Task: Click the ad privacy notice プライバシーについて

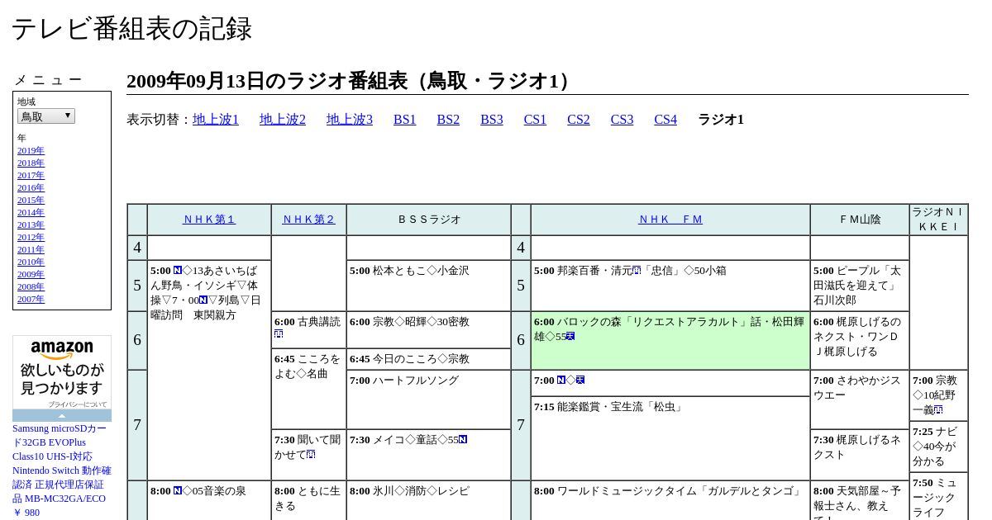Action: 78,404
